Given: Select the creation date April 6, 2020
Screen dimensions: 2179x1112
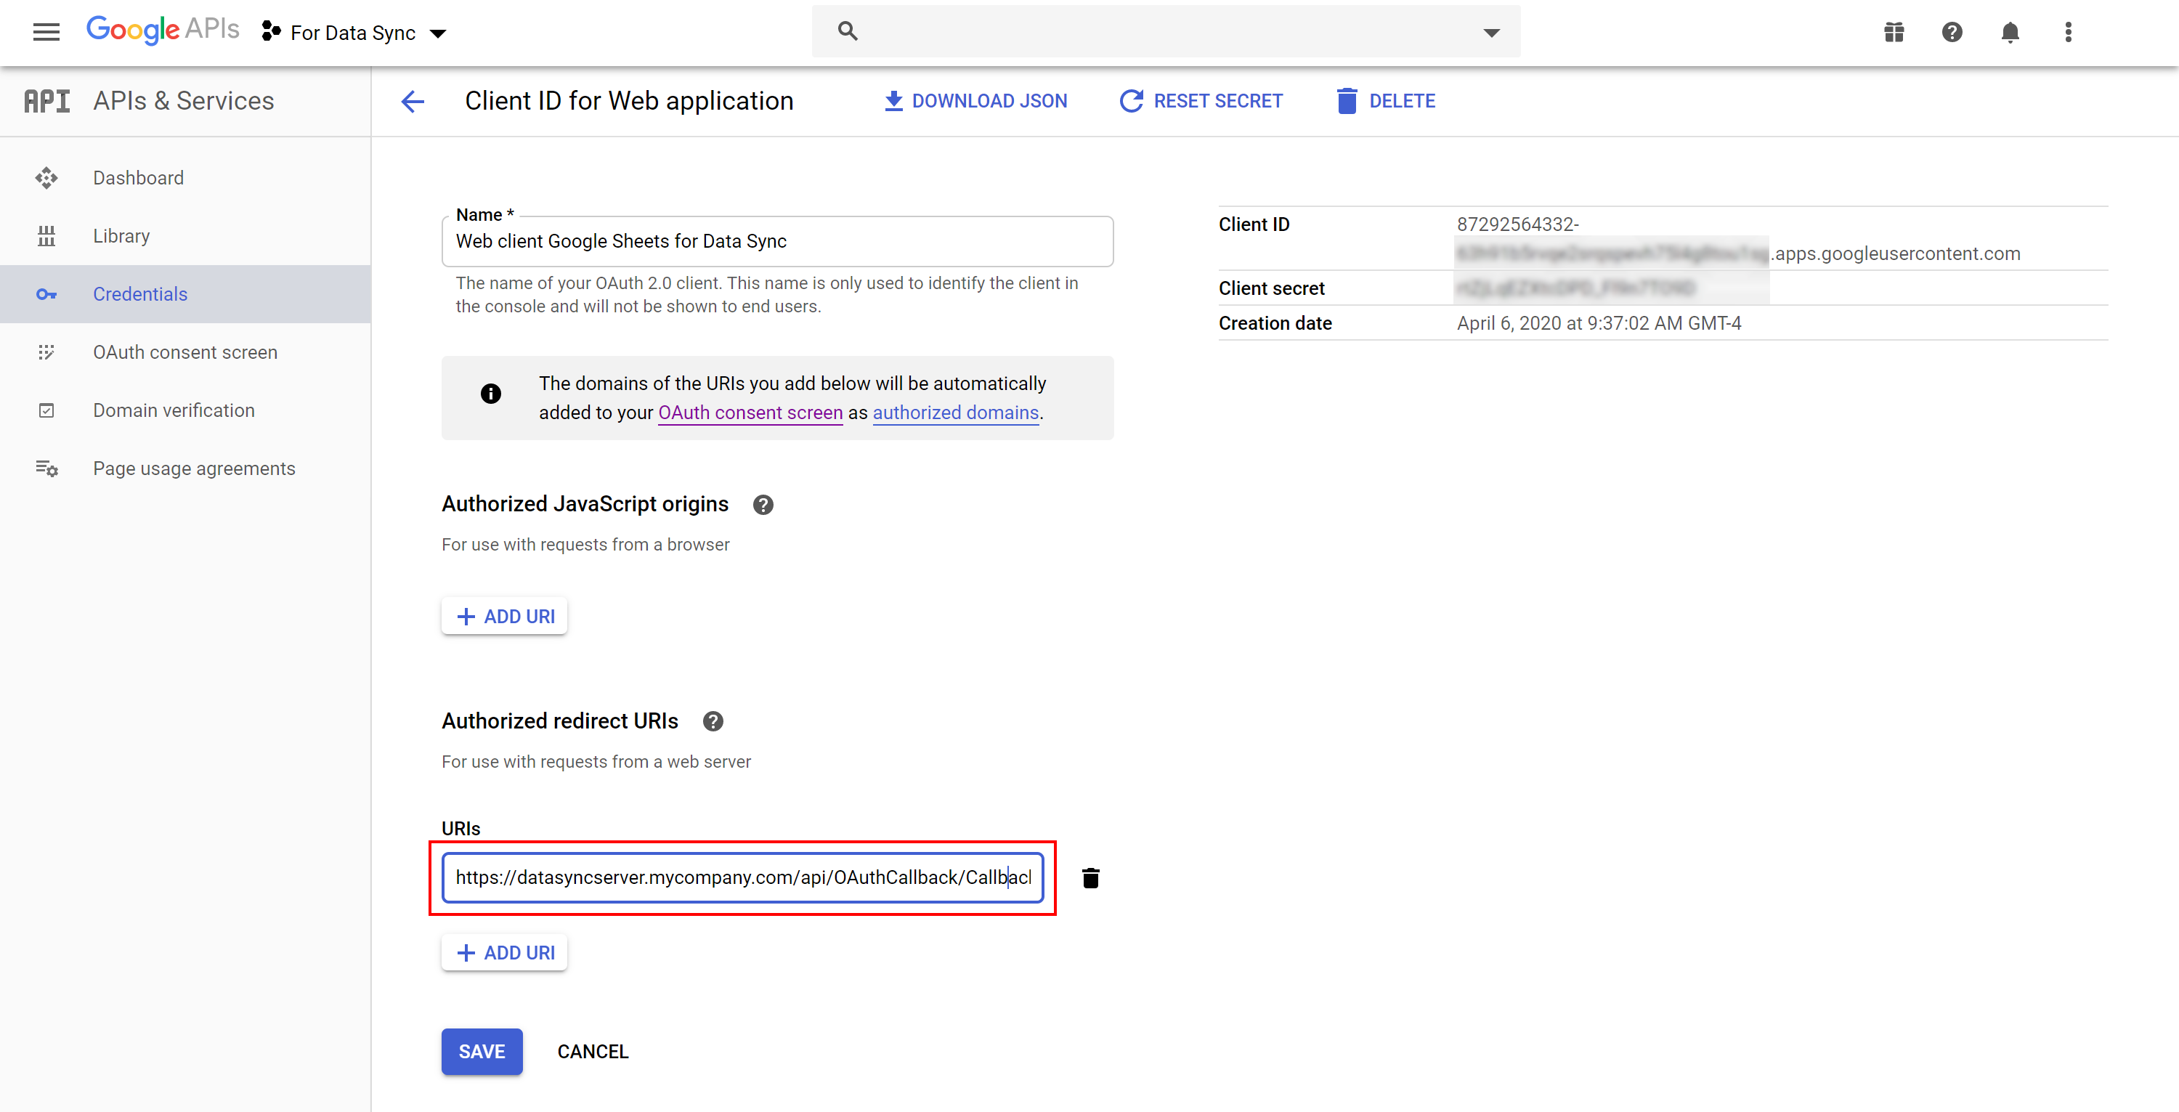Looking at the screenshot, I should point(1599,323).
